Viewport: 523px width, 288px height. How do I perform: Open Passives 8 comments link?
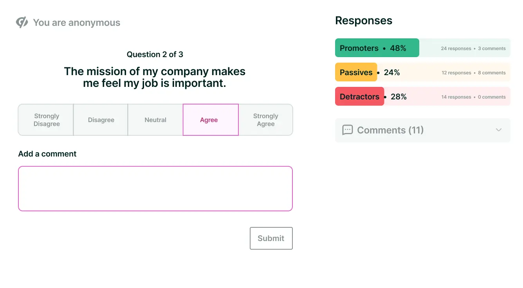(492, 73)
